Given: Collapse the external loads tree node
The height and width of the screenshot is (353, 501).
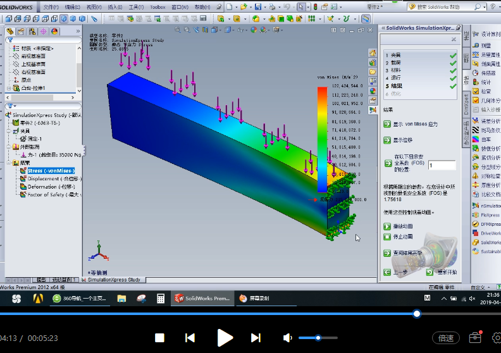Looking at the screenshot, I should [9, 147].
